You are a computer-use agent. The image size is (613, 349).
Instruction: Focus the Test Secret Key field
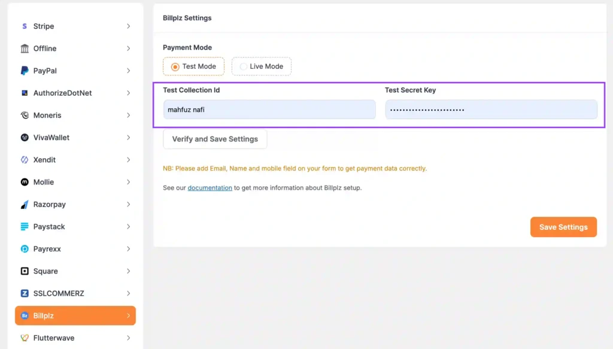(x=491, y=110)
